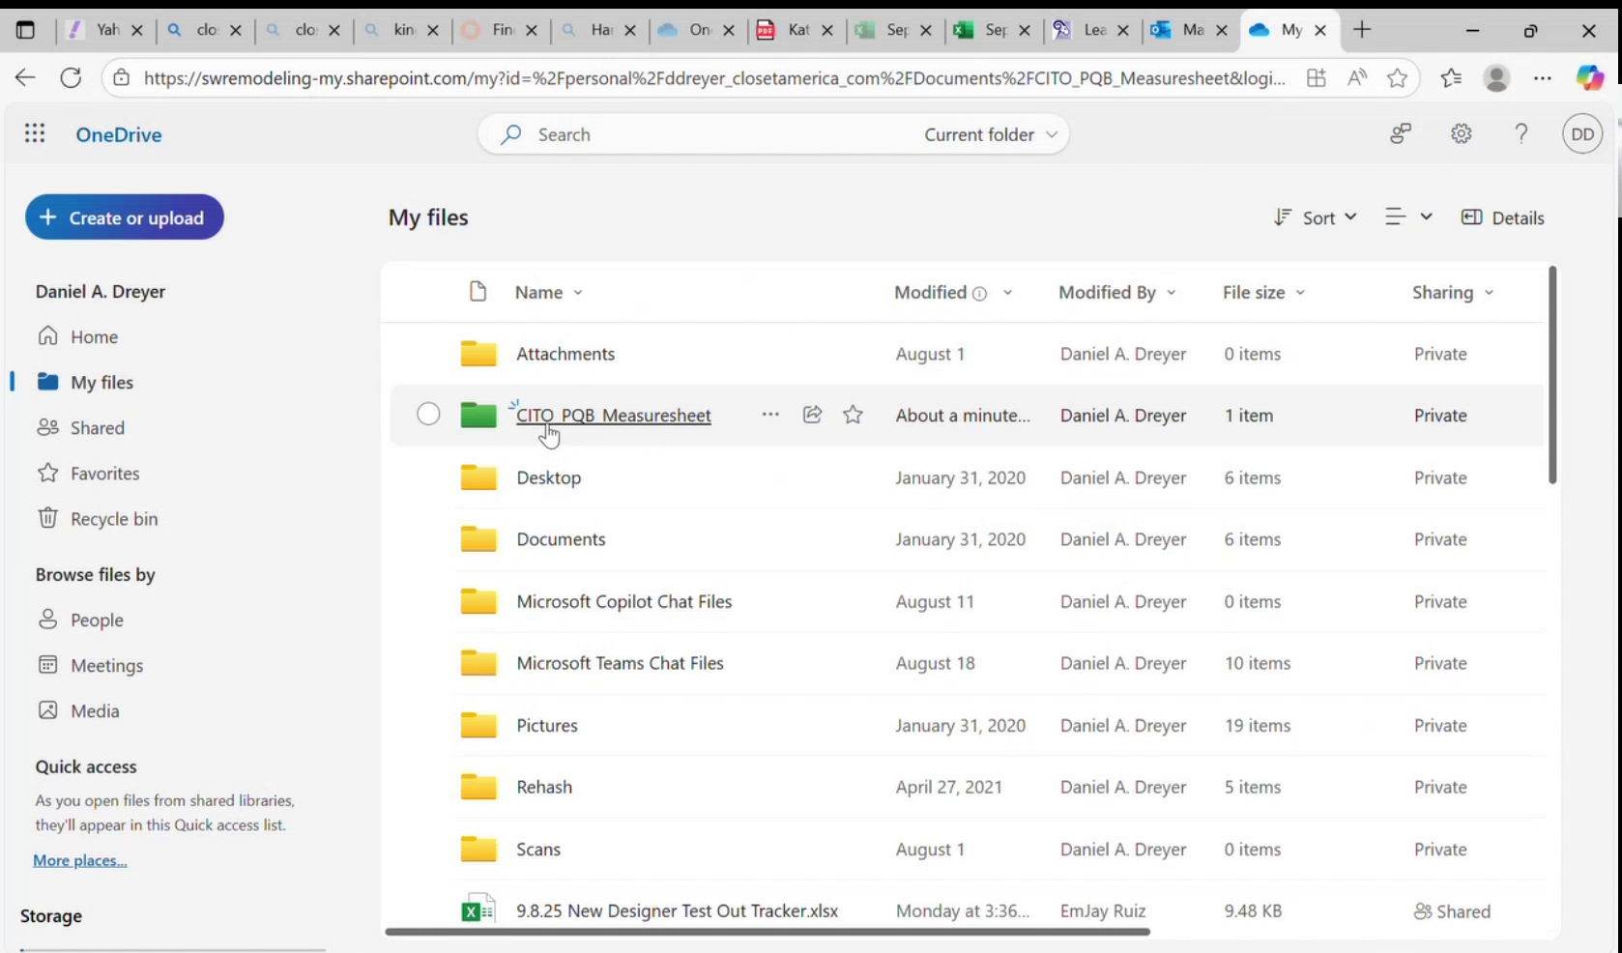Viewport: 1622px width, 953px height.
Task: Select the CITO_PQB_Measuresheet row circle
Action: point(428,414)
